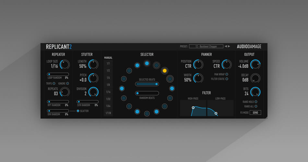Select manual 1/8 loop size

pyautogui.click(x=108, y=85)
